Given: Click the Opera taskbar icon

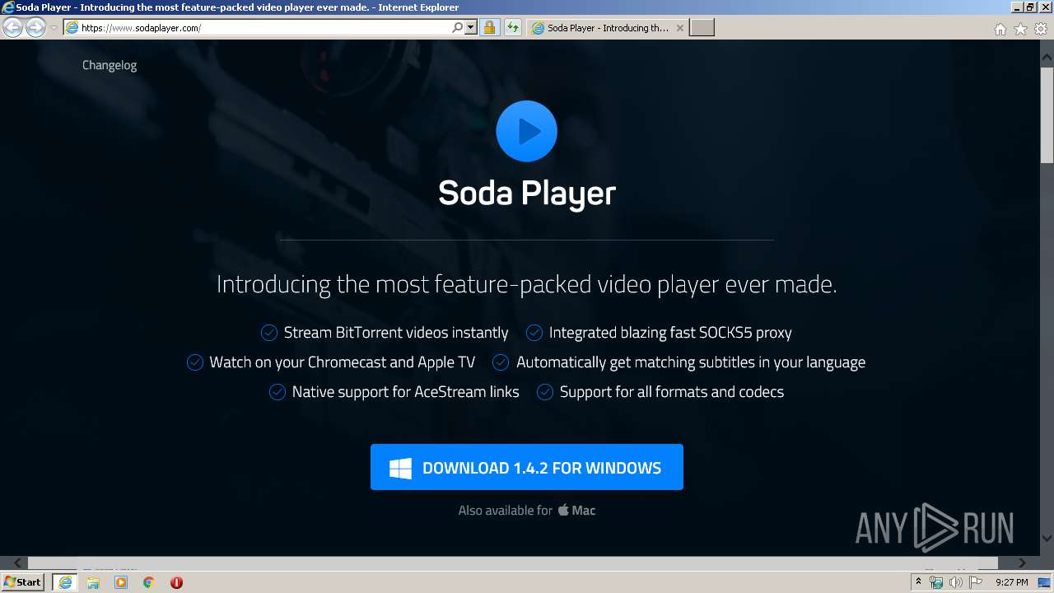Looking at the screenshot, I should (x=176, y=582).
